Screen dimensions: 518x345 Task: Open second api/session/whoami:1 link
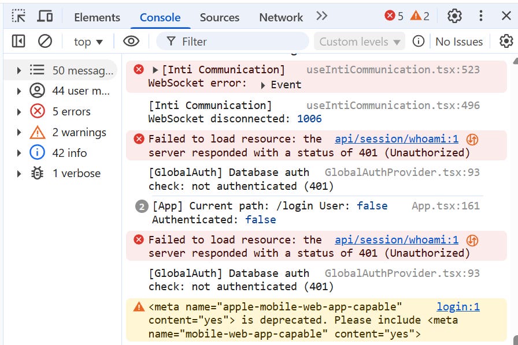point(397,240)
